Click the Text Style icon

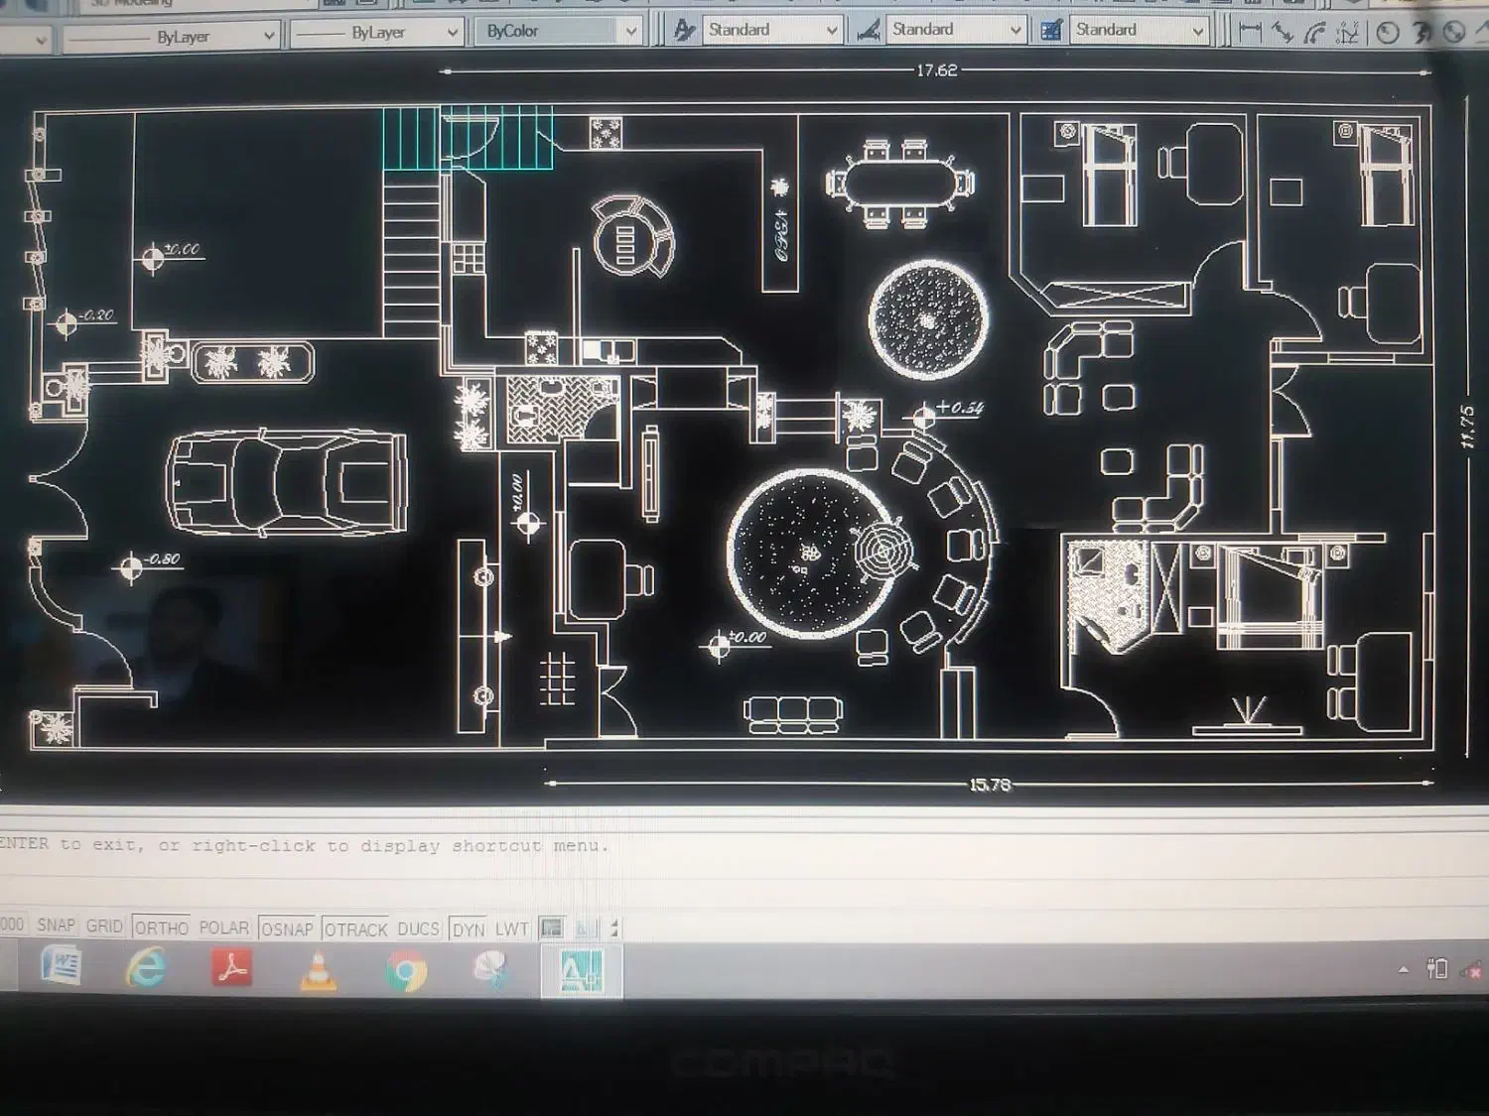tap(684, 30)
